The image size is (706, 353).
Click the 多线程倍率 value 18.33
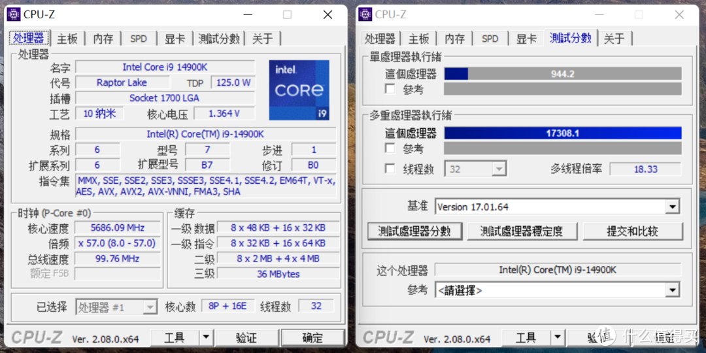click(x=645, y=169)
